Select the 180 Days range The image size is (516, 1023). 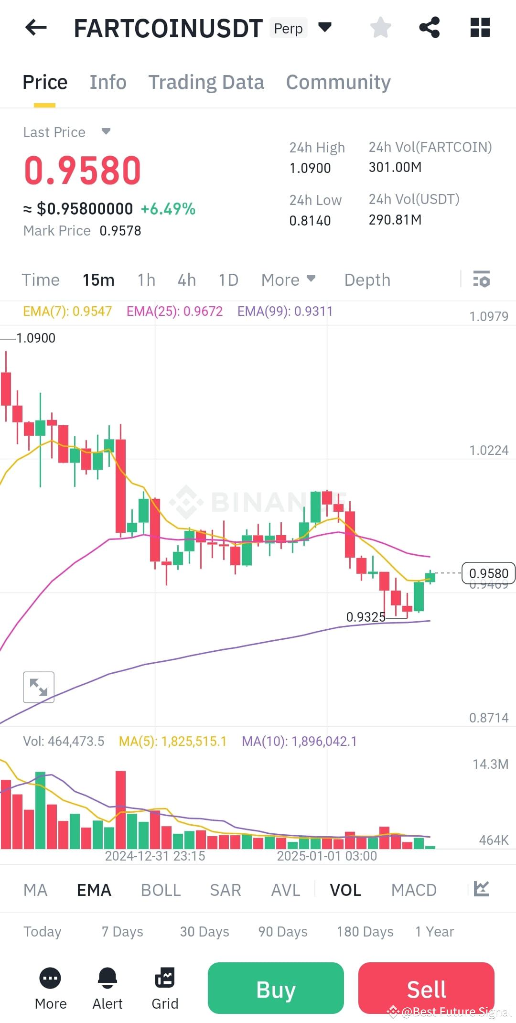(x=364, y=931)
